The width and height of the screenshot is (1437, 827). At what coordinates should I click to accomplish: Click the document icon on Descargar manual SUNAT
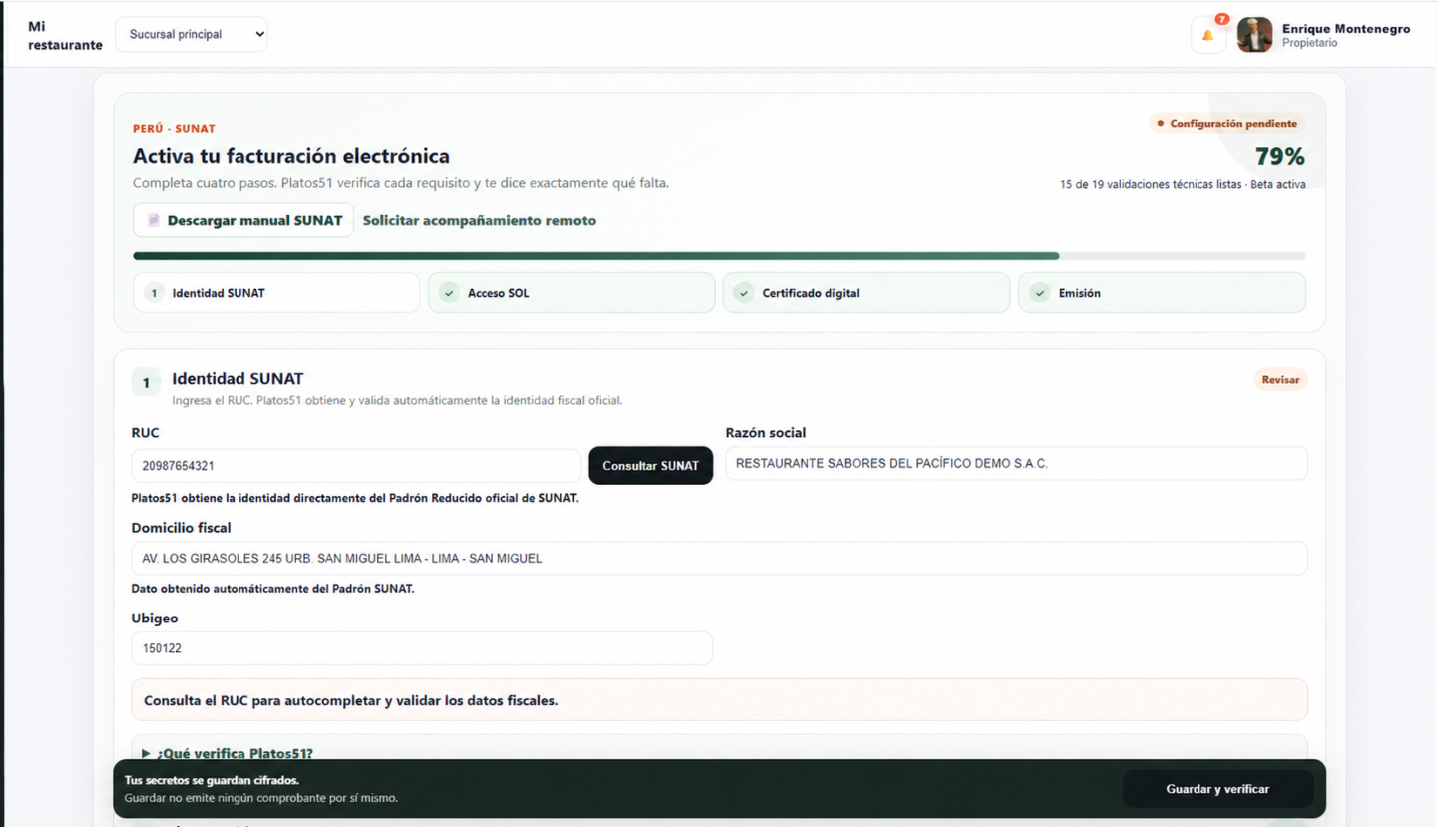click(x=154, y=220)
